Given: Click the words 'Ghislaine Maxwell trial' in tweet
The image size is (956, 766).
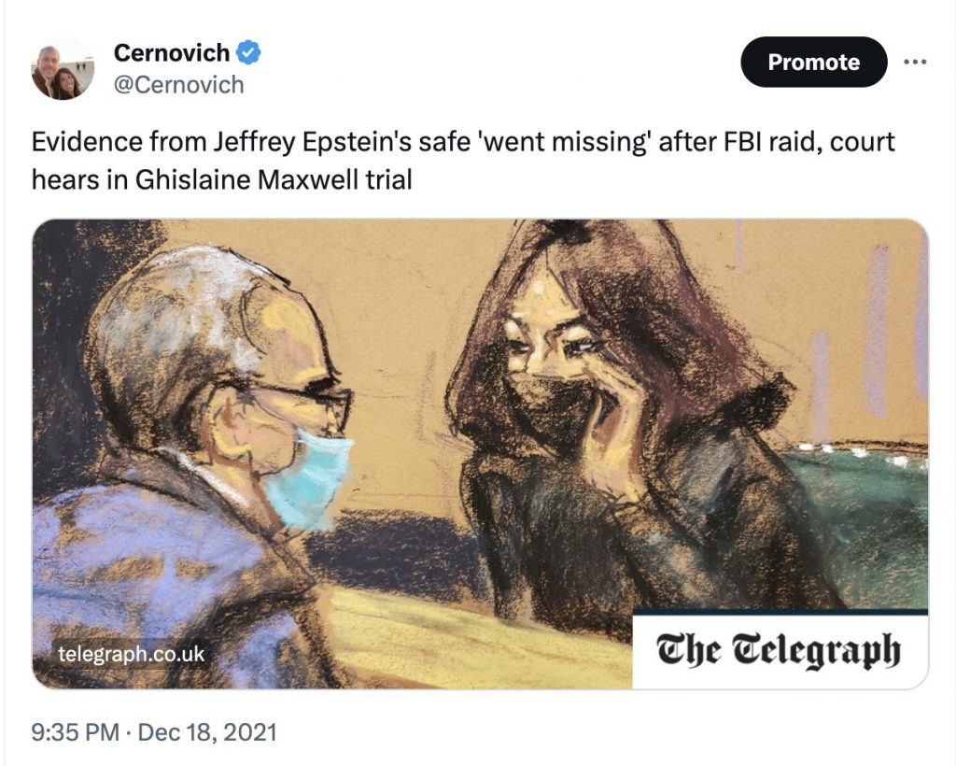Looking at the screenshot, I should (x=274, y=180).
